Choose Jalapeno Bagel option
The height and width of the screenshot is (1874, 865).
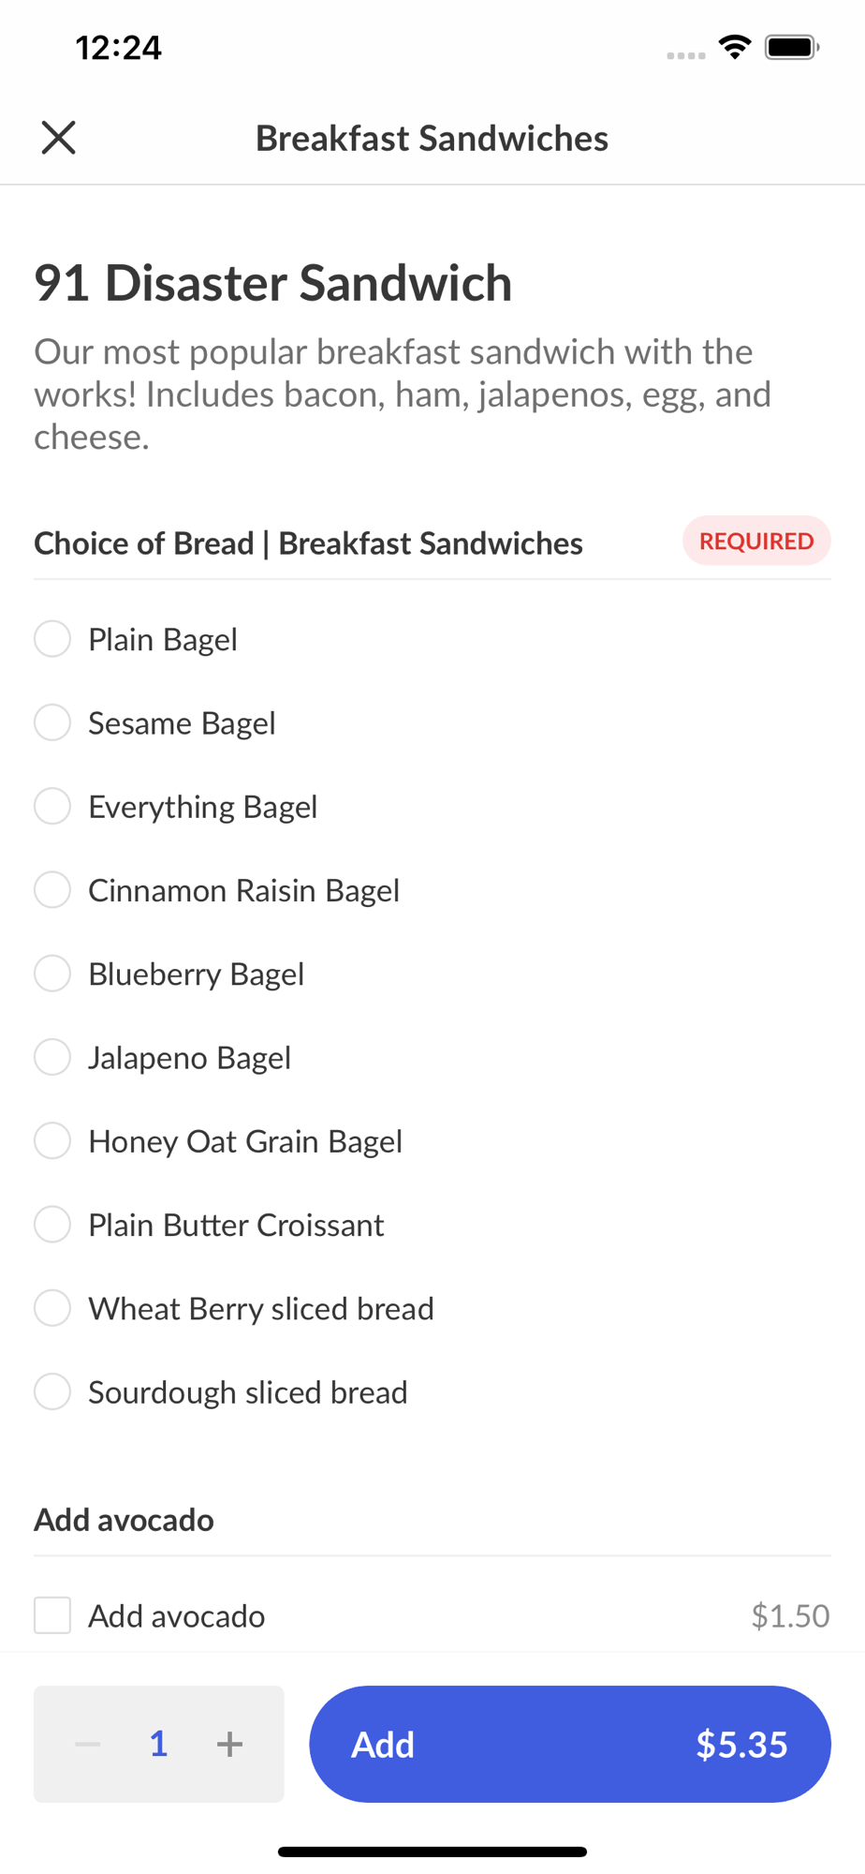point(52,1057)
